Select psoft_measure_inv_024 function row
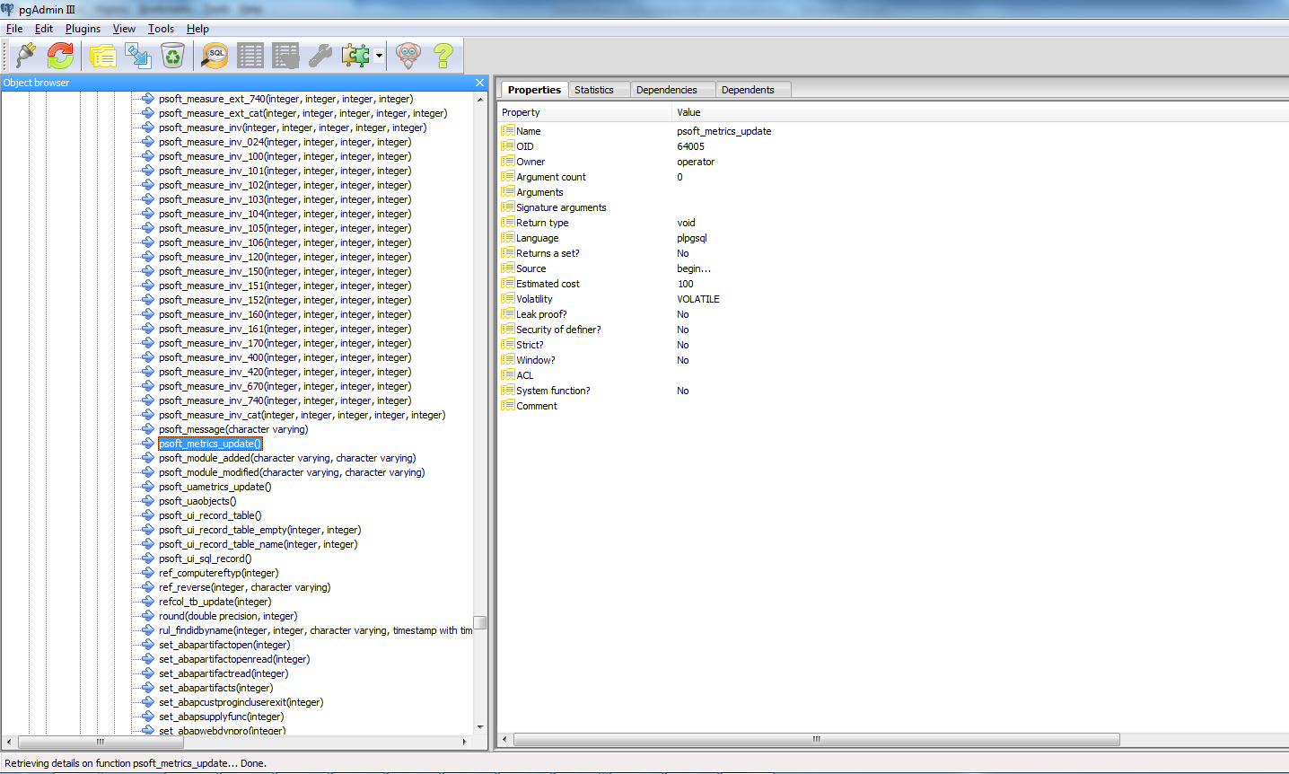 click(x=285, y=142)
